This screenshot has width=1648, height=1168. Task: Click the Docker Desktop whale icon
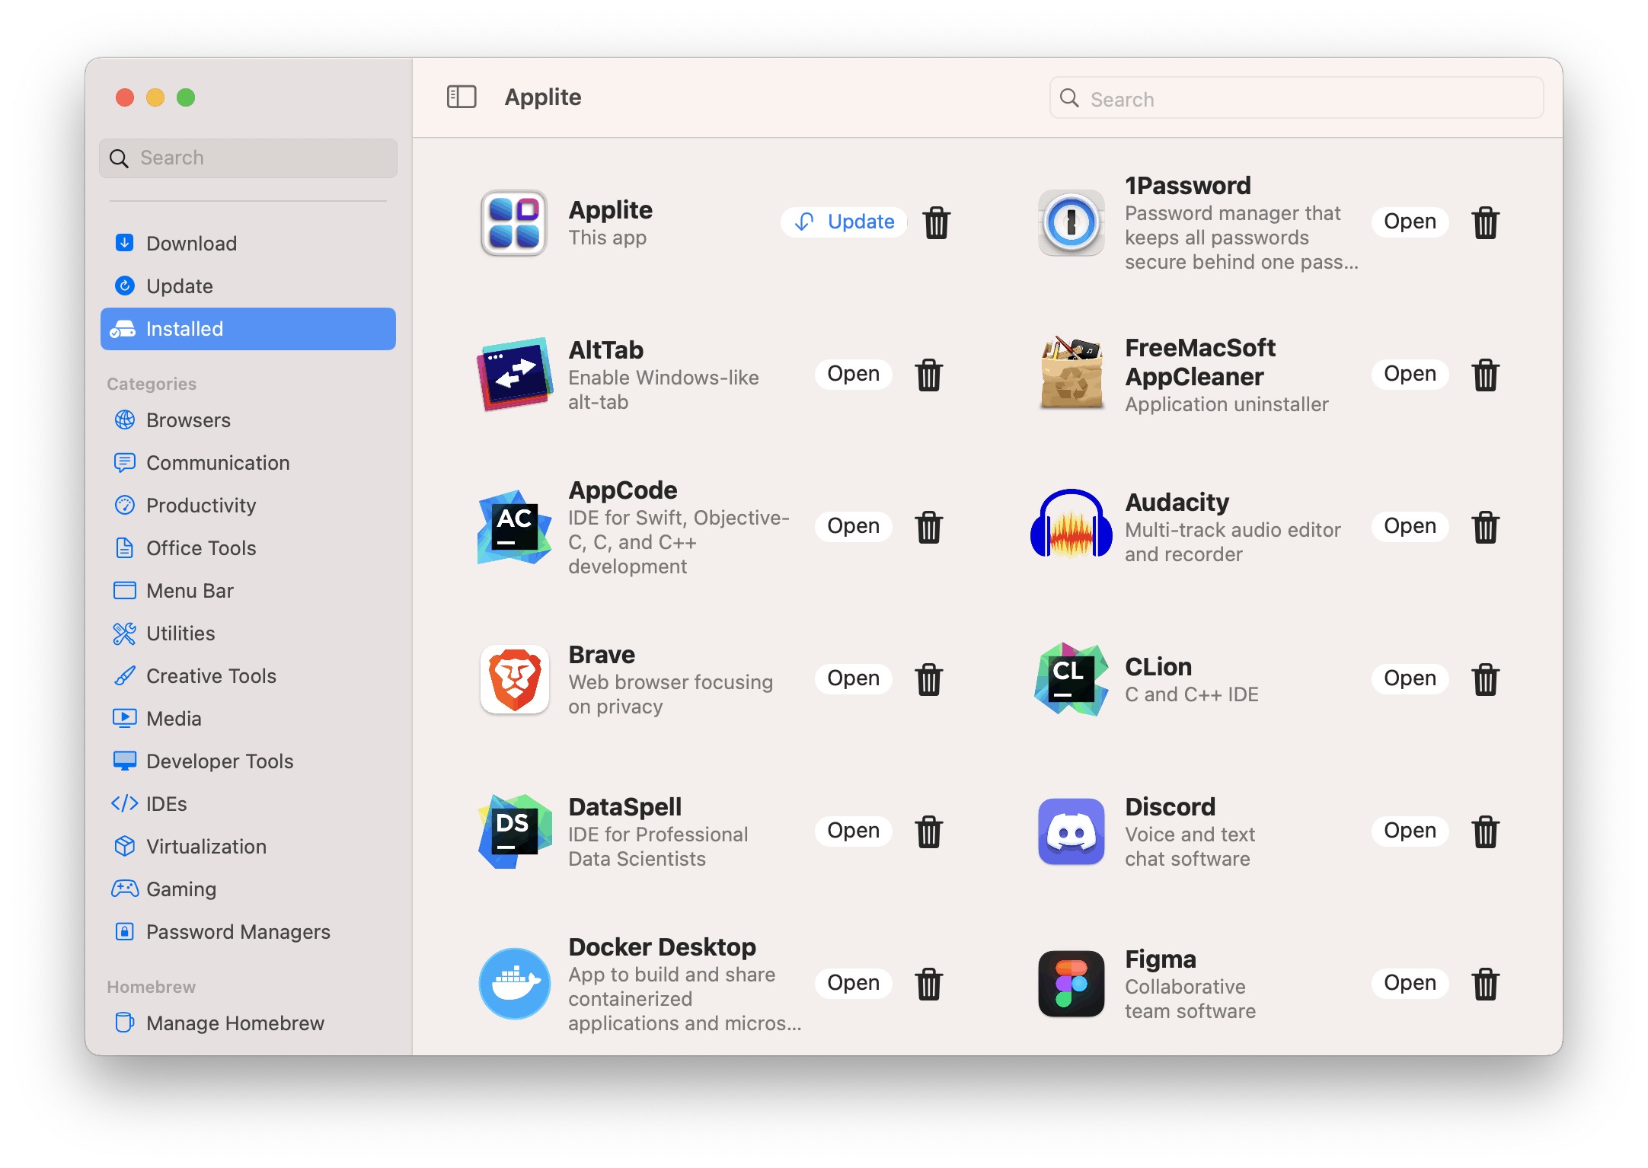tap(513, 983)
